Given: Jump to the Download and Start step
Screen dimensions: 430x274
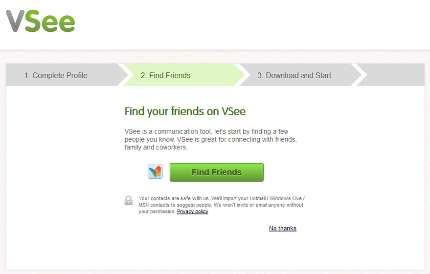Looking at the screenshot, I should 294,75.
